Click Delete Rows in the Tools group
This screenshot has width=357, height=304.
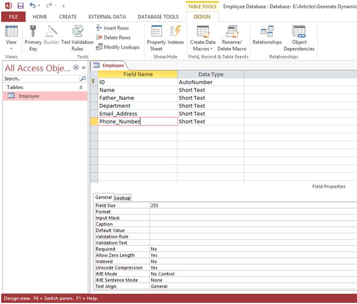tap(113, 38)
